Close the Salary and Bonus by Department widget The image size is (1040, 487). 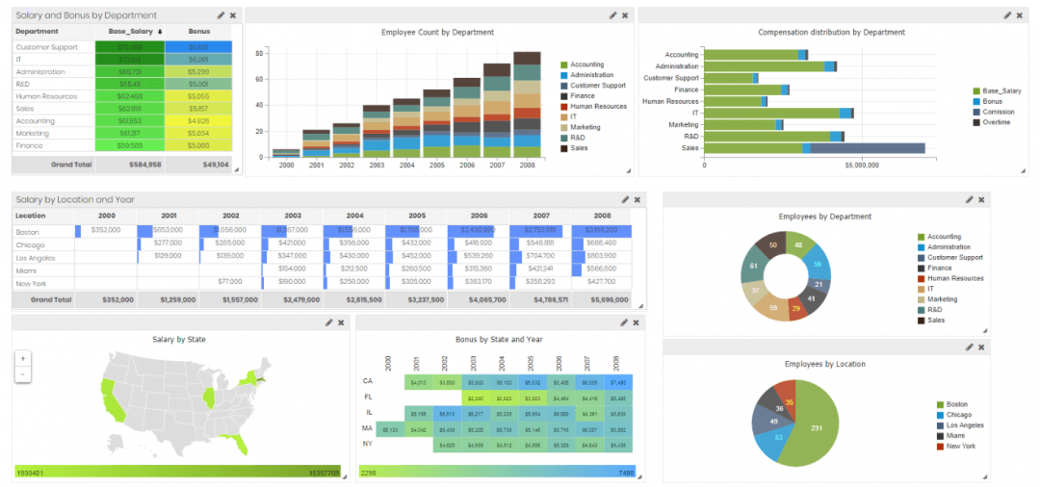coord(233,15)
